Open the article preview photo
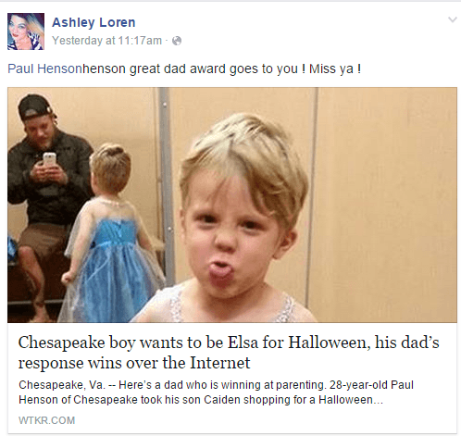Image resolution: width=461 pixels, height=436 pixels. [232, 205]
